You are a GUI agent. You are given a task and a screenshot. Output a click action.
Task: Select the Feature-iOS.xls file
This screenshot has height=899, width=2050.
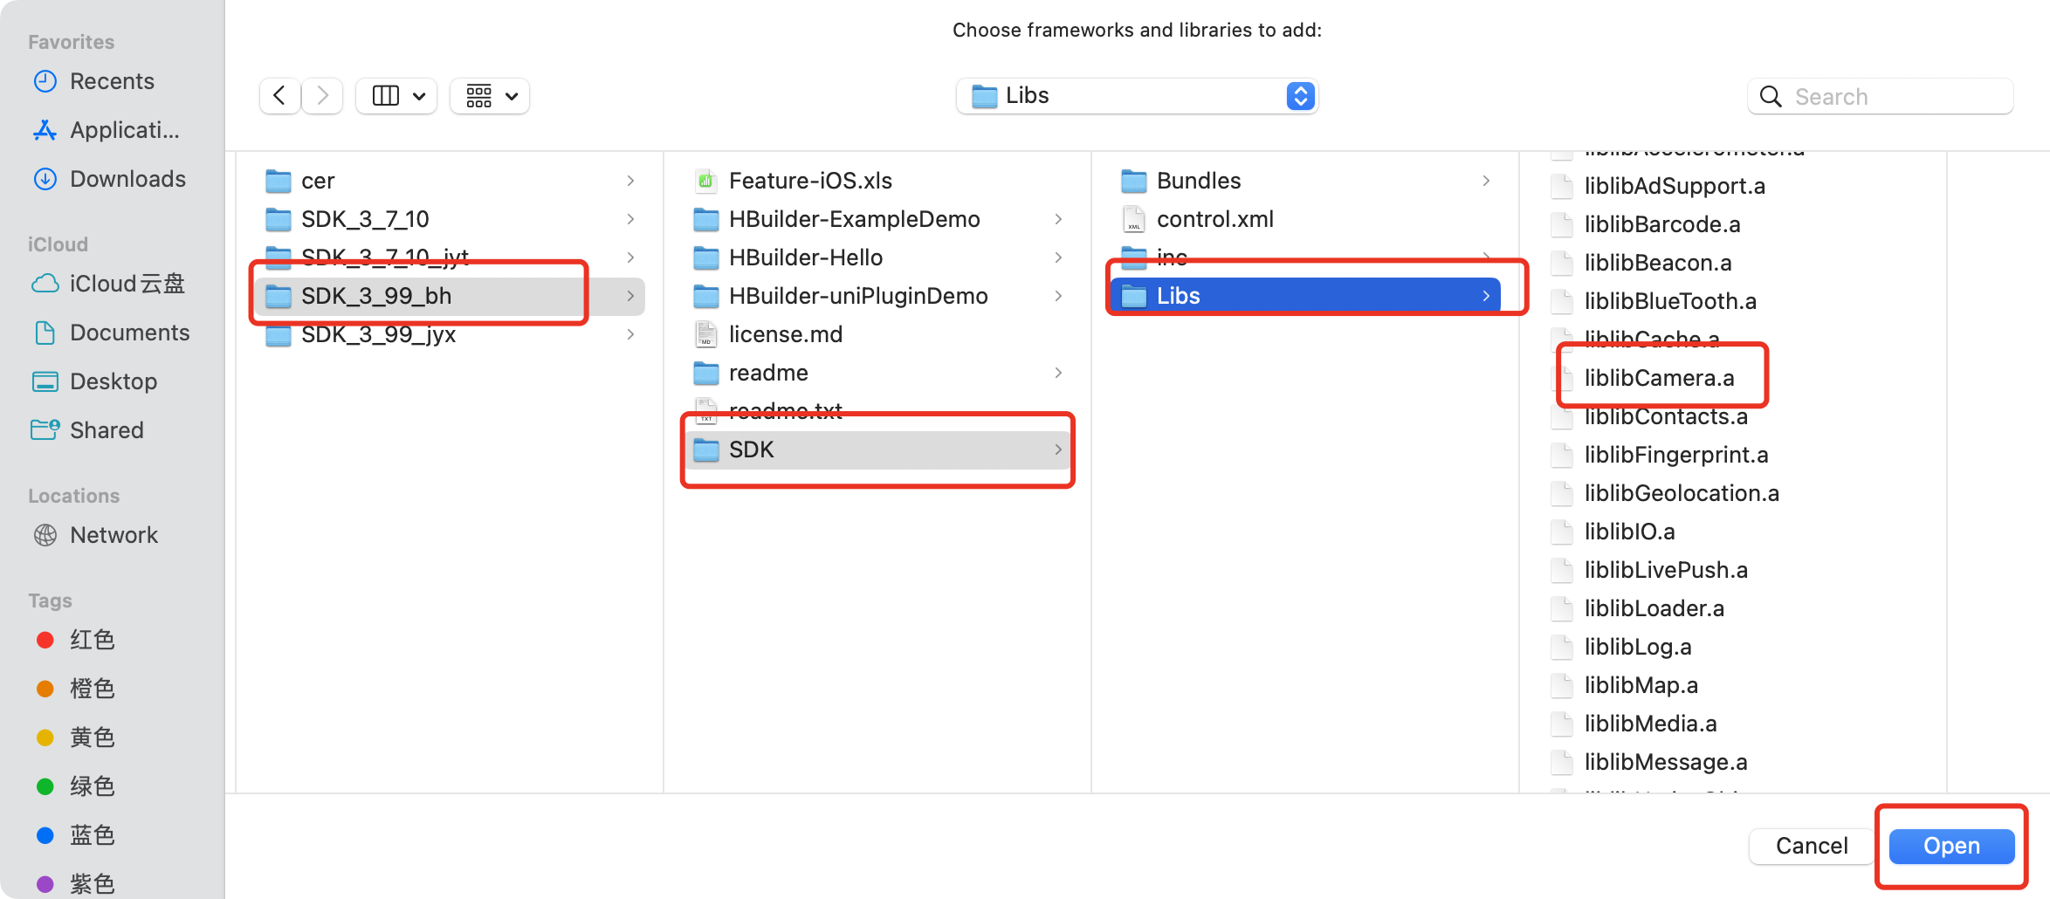(809, 181)
